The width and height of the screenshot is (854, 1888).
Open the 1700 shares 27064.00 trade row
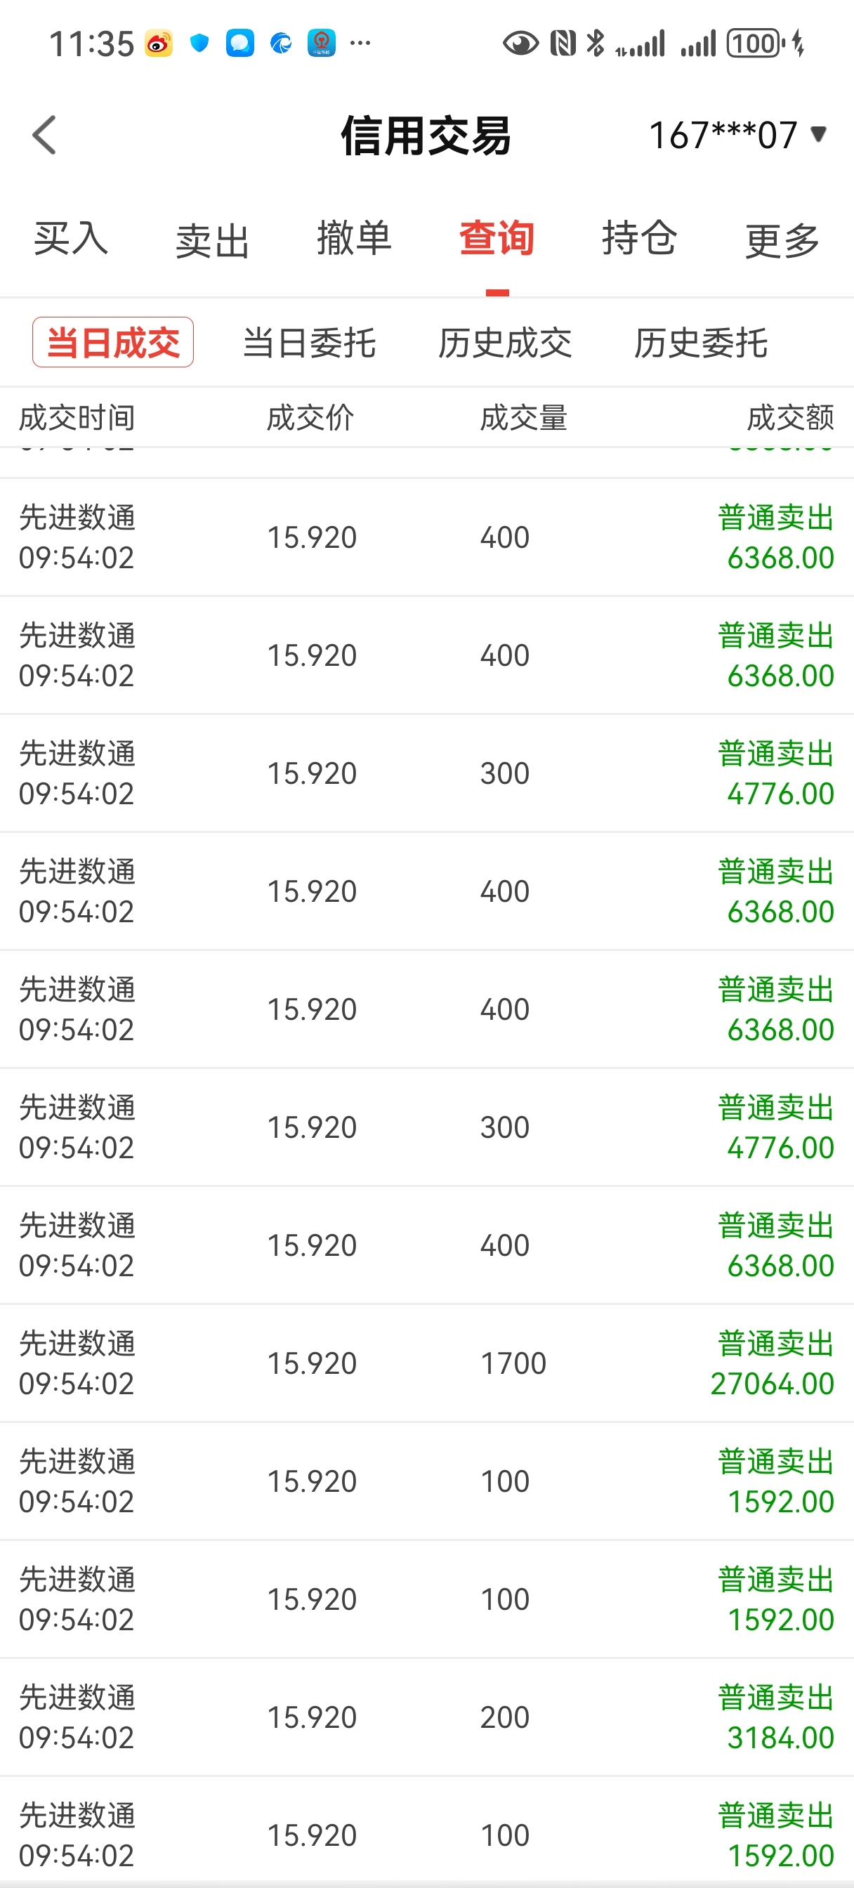pos(426,1363)
